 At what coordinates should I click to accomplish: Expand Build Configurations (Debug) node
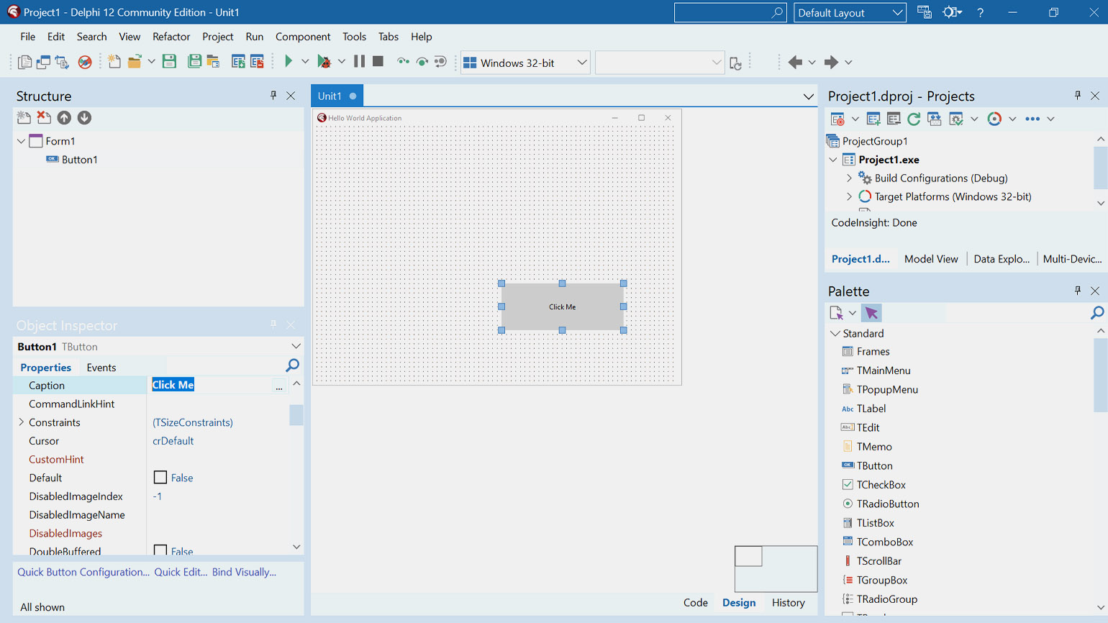849,178
